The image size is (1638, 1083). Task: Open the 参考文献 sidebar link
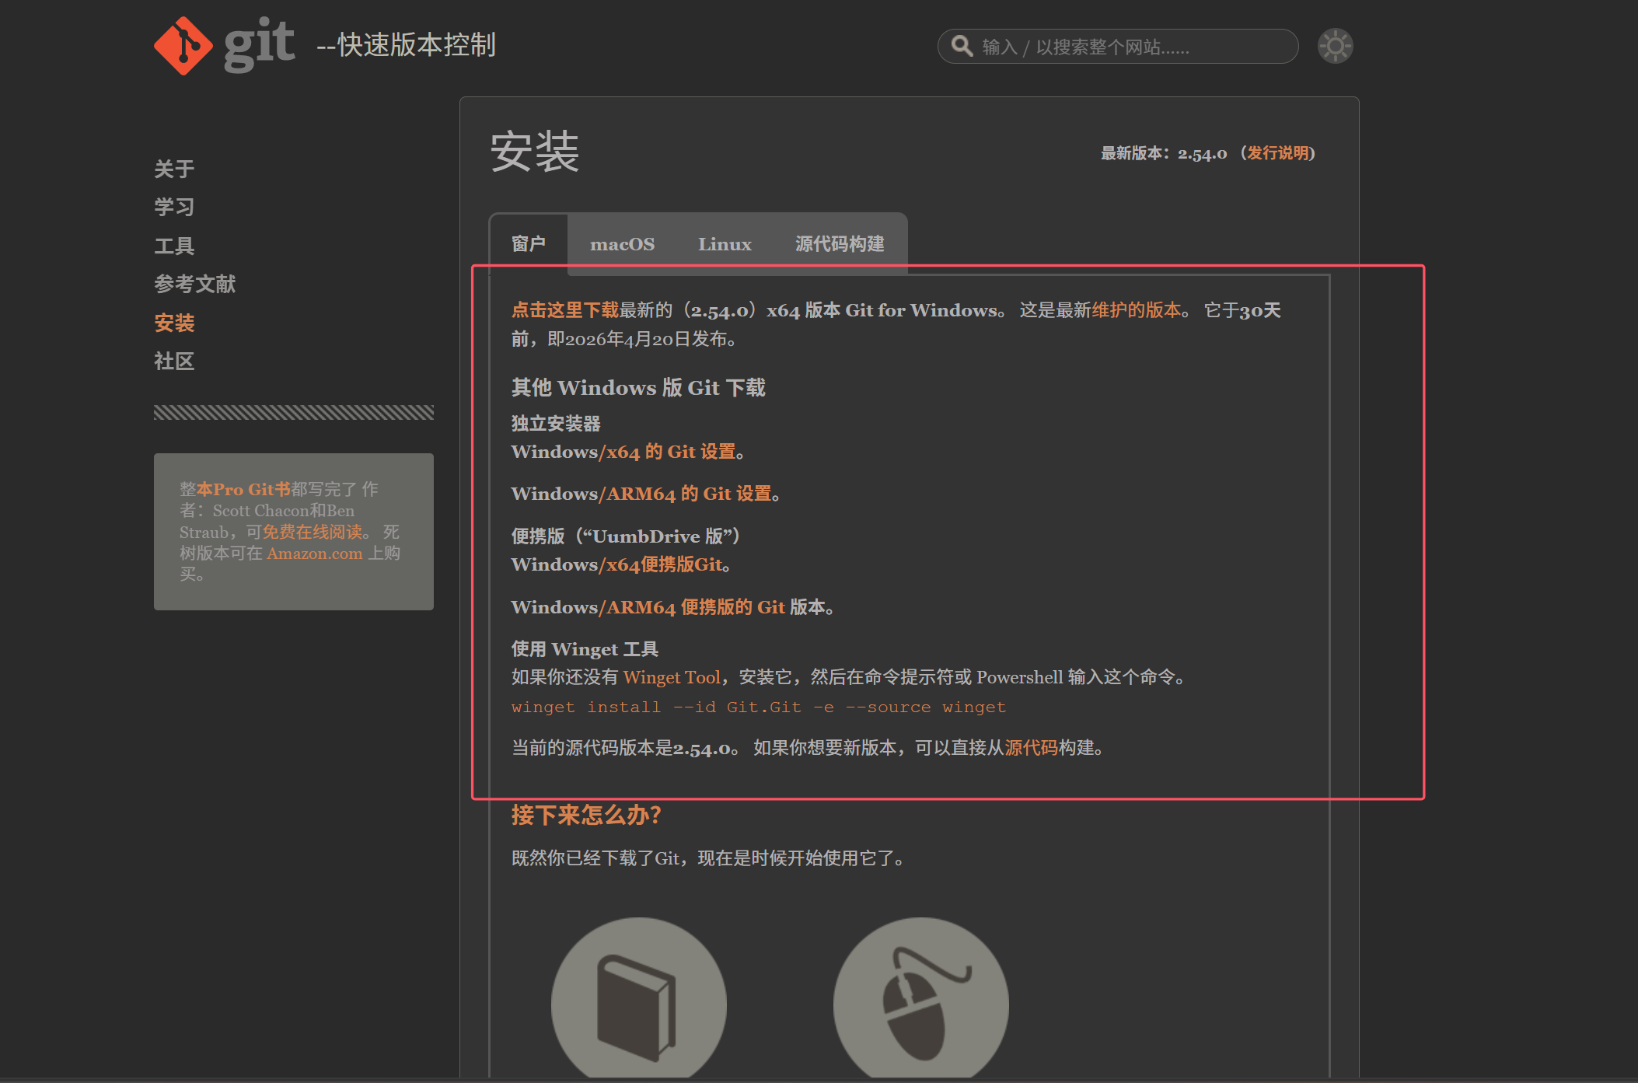[x=194, y=284]
